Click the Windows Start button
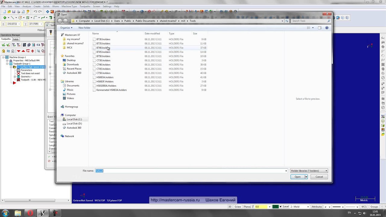Screen dimensions: 386x217 (5, 213)
